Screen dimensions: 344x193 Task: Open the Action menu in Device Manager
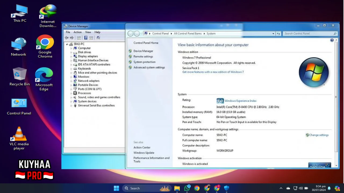pos(77,32)
